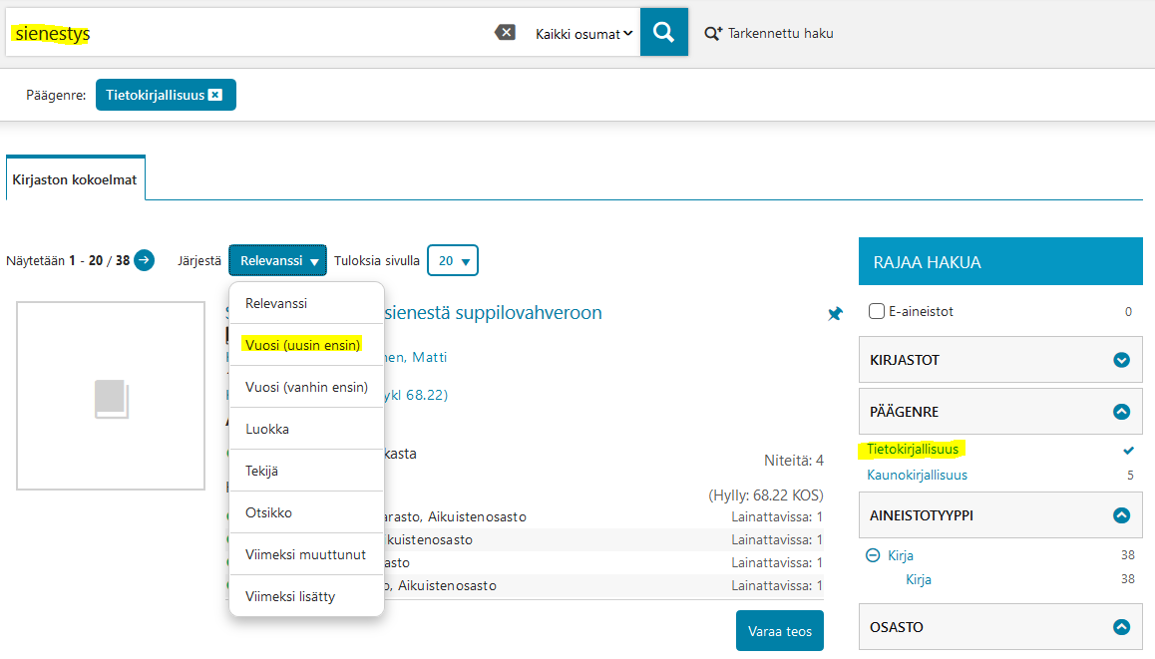Filter by Kaunokirjallisuus genre
The image size is (1155, 659).
[917, 476]
